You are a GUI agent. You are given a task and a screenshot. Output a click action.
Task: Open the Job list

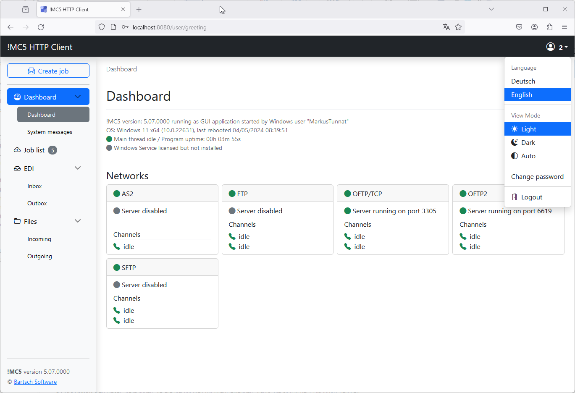coord(34,150)
